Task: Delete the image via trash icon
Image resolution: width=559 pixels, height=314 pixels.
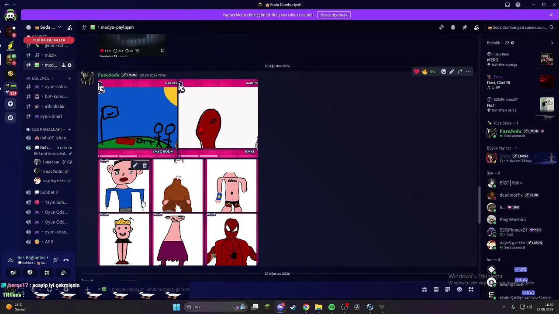Action: [145, 165]
